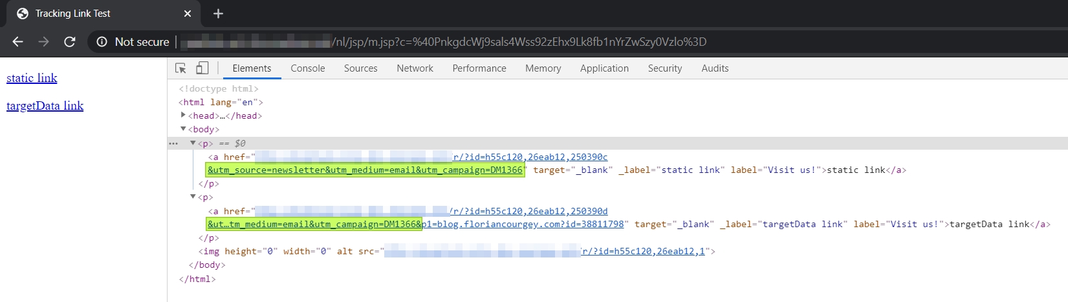The image size is (1068, 302).
Task: Open a new browser tab
Action: 218,14
